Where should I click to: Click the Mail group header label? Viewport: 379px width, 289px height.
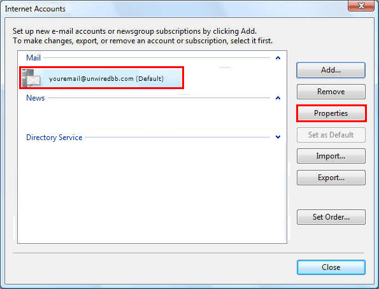33,58
